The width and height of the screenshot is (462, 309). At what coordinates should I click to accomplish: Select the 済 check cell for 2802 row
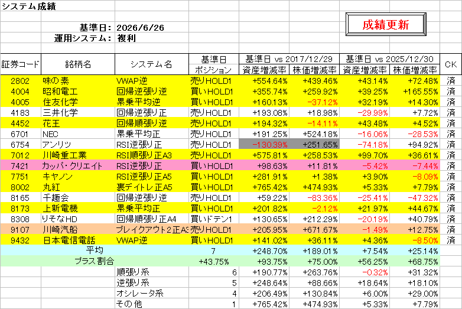pyautogui.click(x=451, y=81)
